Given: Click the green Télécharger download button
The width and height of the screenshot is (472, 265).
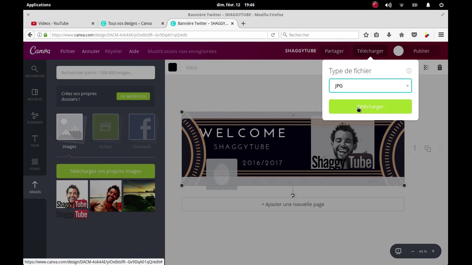Looking at the screenshot, I should [370, 106].
